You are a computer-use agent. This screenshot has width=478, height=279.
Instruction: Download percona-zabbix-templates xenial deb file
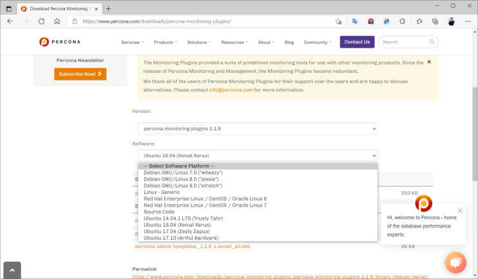[x=193, y=246]
